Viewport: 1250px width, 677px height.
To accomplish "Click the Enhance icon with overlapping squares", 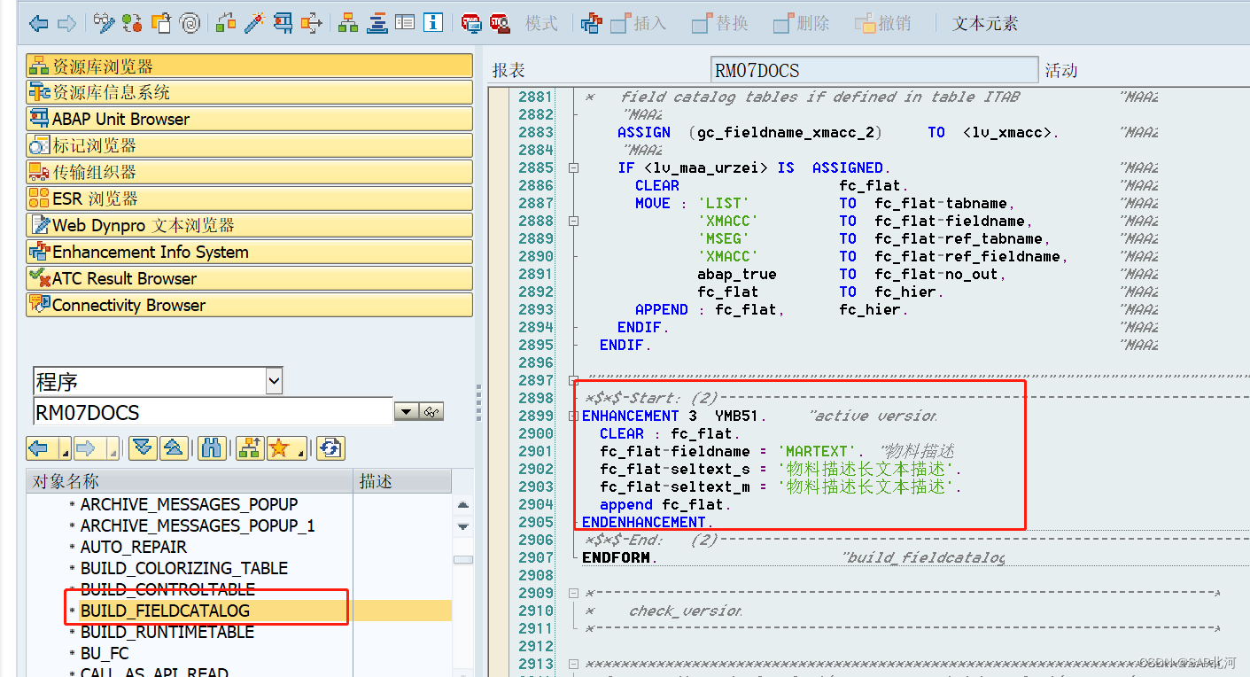I will (591, 24).
